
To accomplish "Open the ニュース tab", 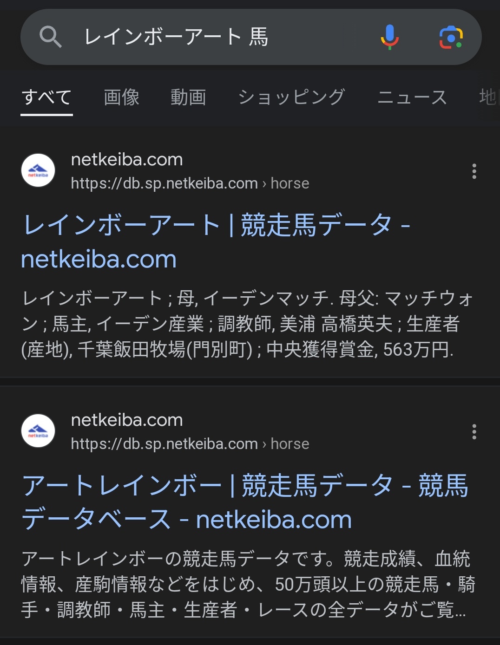I will tap(412, 98).
